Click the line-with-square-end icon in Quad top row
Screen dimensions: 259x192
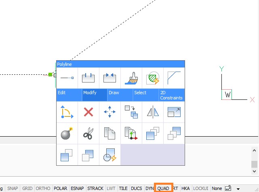[67, 78]
